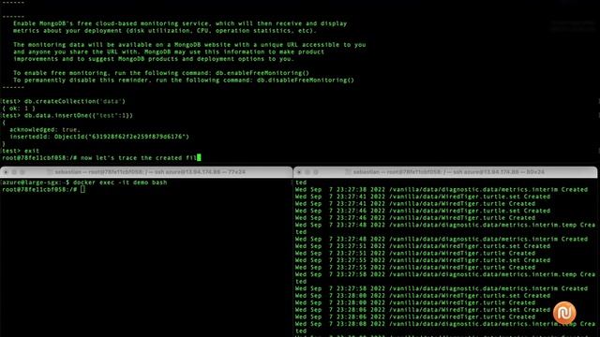Viewport: 600px width, 337px height.
Task: Click the 'acknowledged: true,' output
Action: pos(45,129)
